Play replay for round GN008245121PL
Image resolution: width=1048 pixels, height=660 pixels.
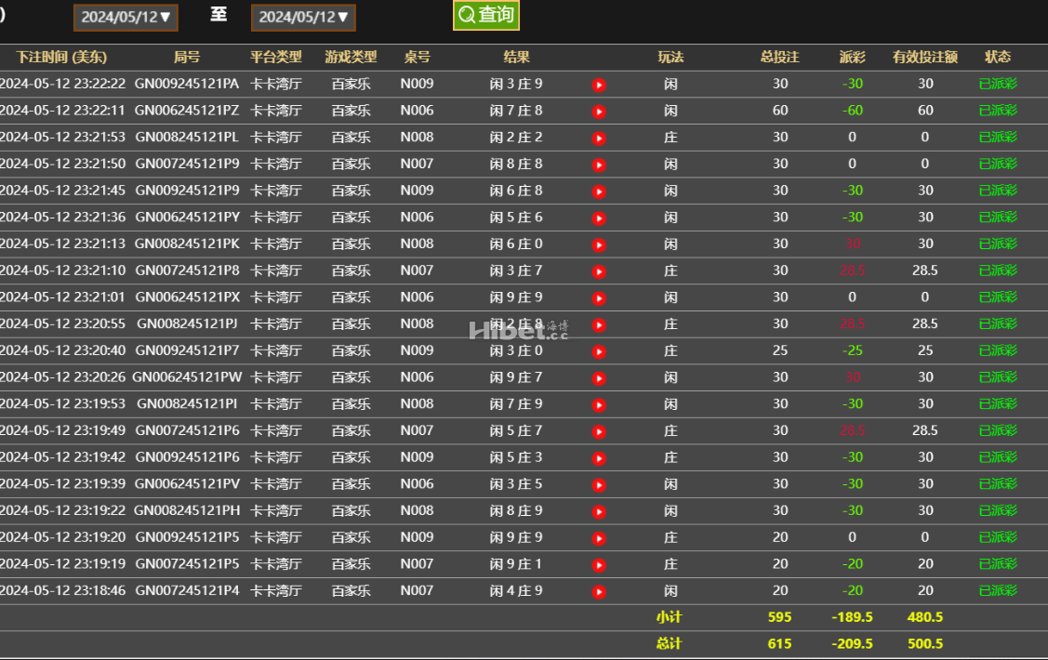coord(599,139)
